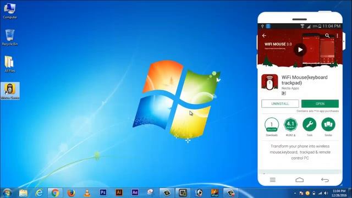The height and width of the screenshot is (198, 352).
Task: Tap the WiFi Mouse(keyboard trackpad) title
Action: point(305,80)
